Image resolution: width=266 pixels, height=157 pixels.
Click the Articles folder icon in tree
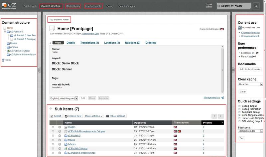[8, 47]
